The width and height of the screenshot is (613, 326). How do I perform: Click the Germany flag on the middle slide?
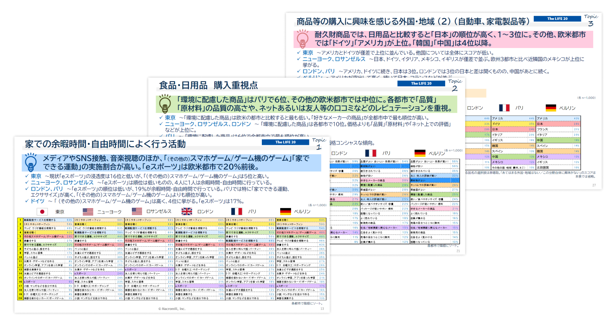click(x=420, y=153)
